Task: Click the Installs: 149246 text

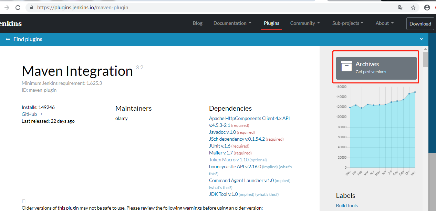Action: [38, 107]
